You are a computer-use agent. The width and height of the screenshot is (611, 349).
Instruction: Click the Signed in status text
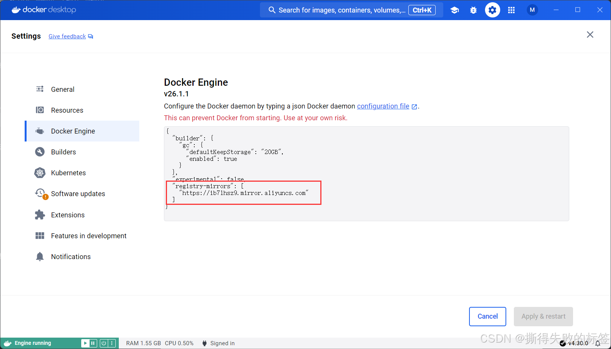[x=222, y=343]
